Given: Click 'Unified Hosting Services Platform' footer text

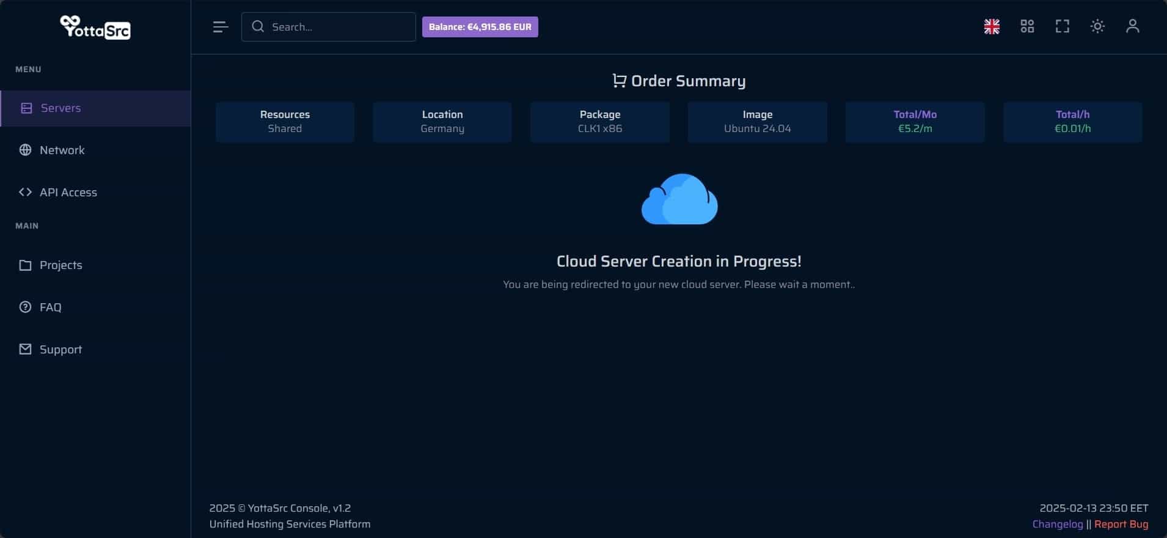Looking at the screenshot, I should 290,524.
